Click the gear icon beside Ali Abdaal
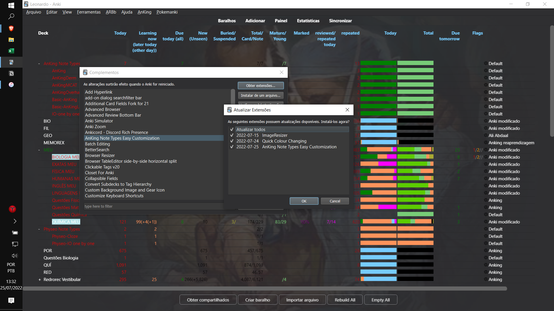 pos(486,135)
